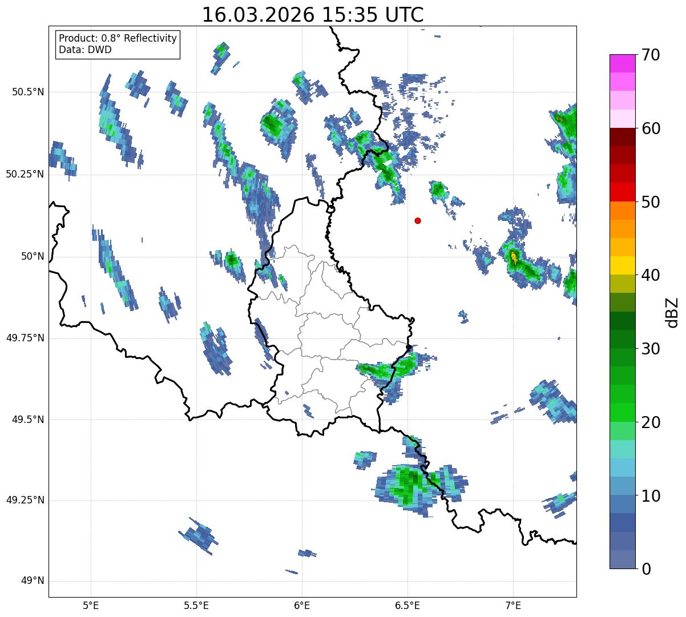Image resolution: width=686 pixels, height=617 pixels.
Task: Click colorbar tick label 20
Action: [x=651, y=422]
